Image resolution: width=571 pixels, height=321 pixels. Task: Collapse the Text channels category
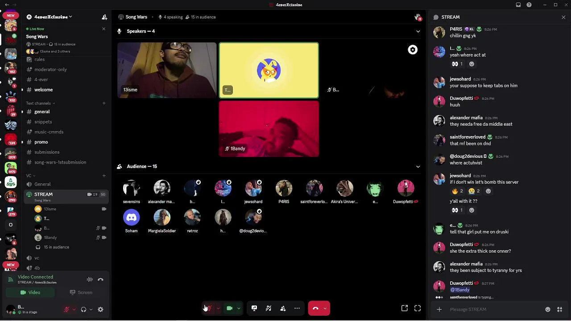[40, 103]
